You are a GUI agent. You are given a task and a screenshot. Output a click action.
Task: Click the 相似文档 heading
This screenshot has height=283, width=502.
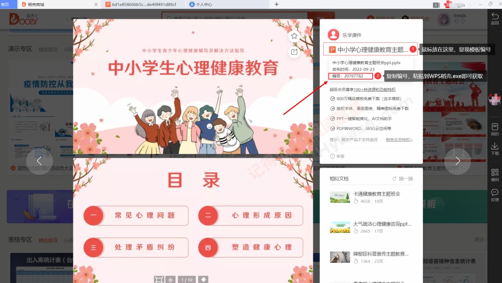[x=339, y=178]
